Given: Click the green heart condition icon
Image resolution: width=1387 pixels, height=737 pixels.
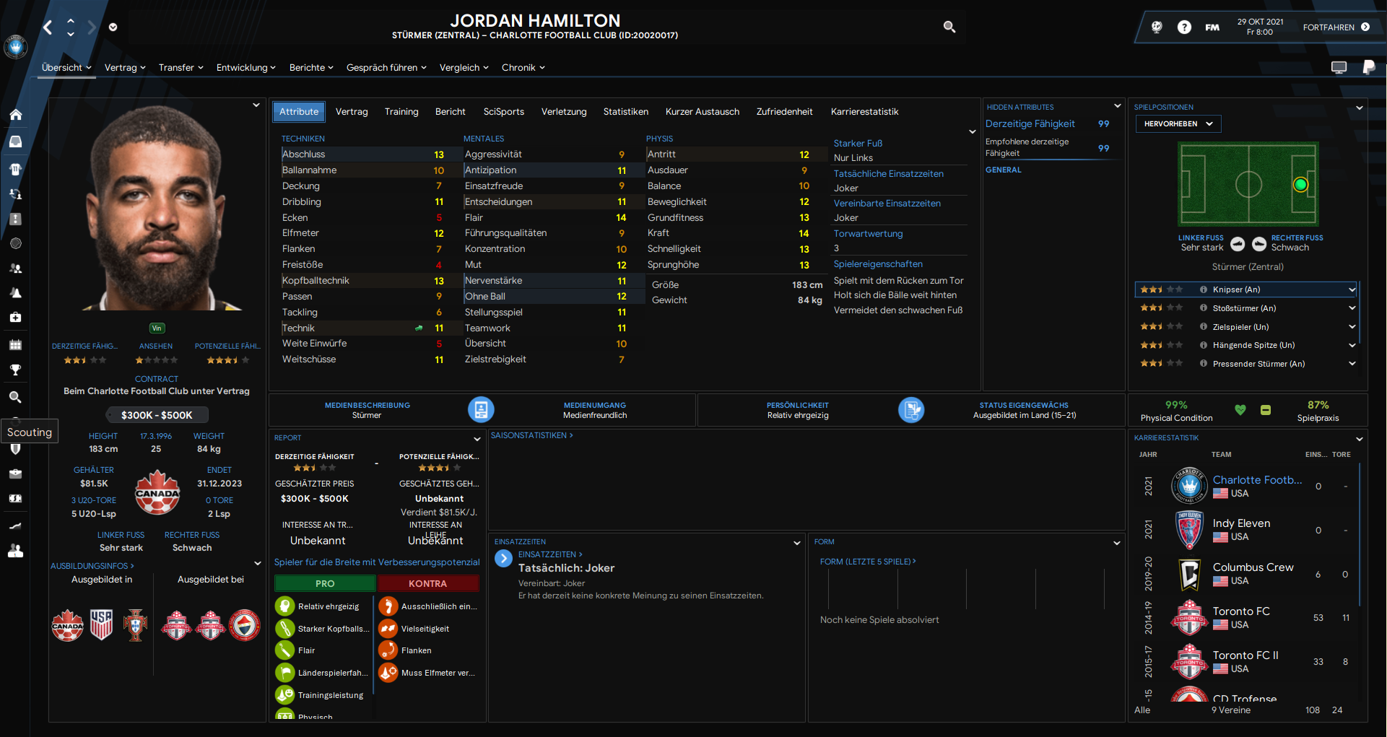Looking at the screenshot, I should [1240, 410].
